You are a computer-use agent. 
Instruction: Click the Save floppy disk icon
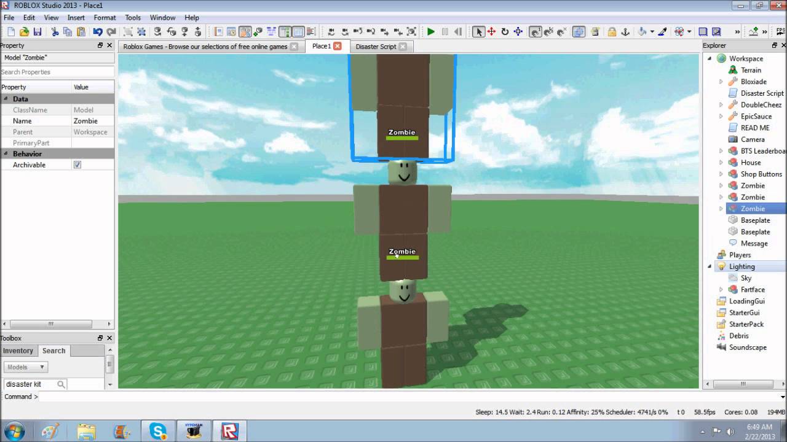(38, 32)
